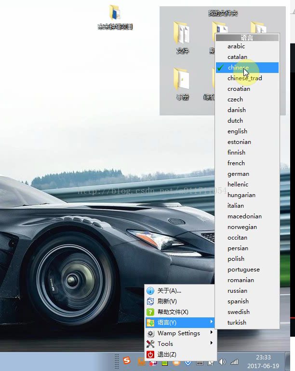Image resolution: width=295 pixels, height=371 pixels.
Task: Open 帮助文件(X) menu entry
Action: [x=180, y=312]
